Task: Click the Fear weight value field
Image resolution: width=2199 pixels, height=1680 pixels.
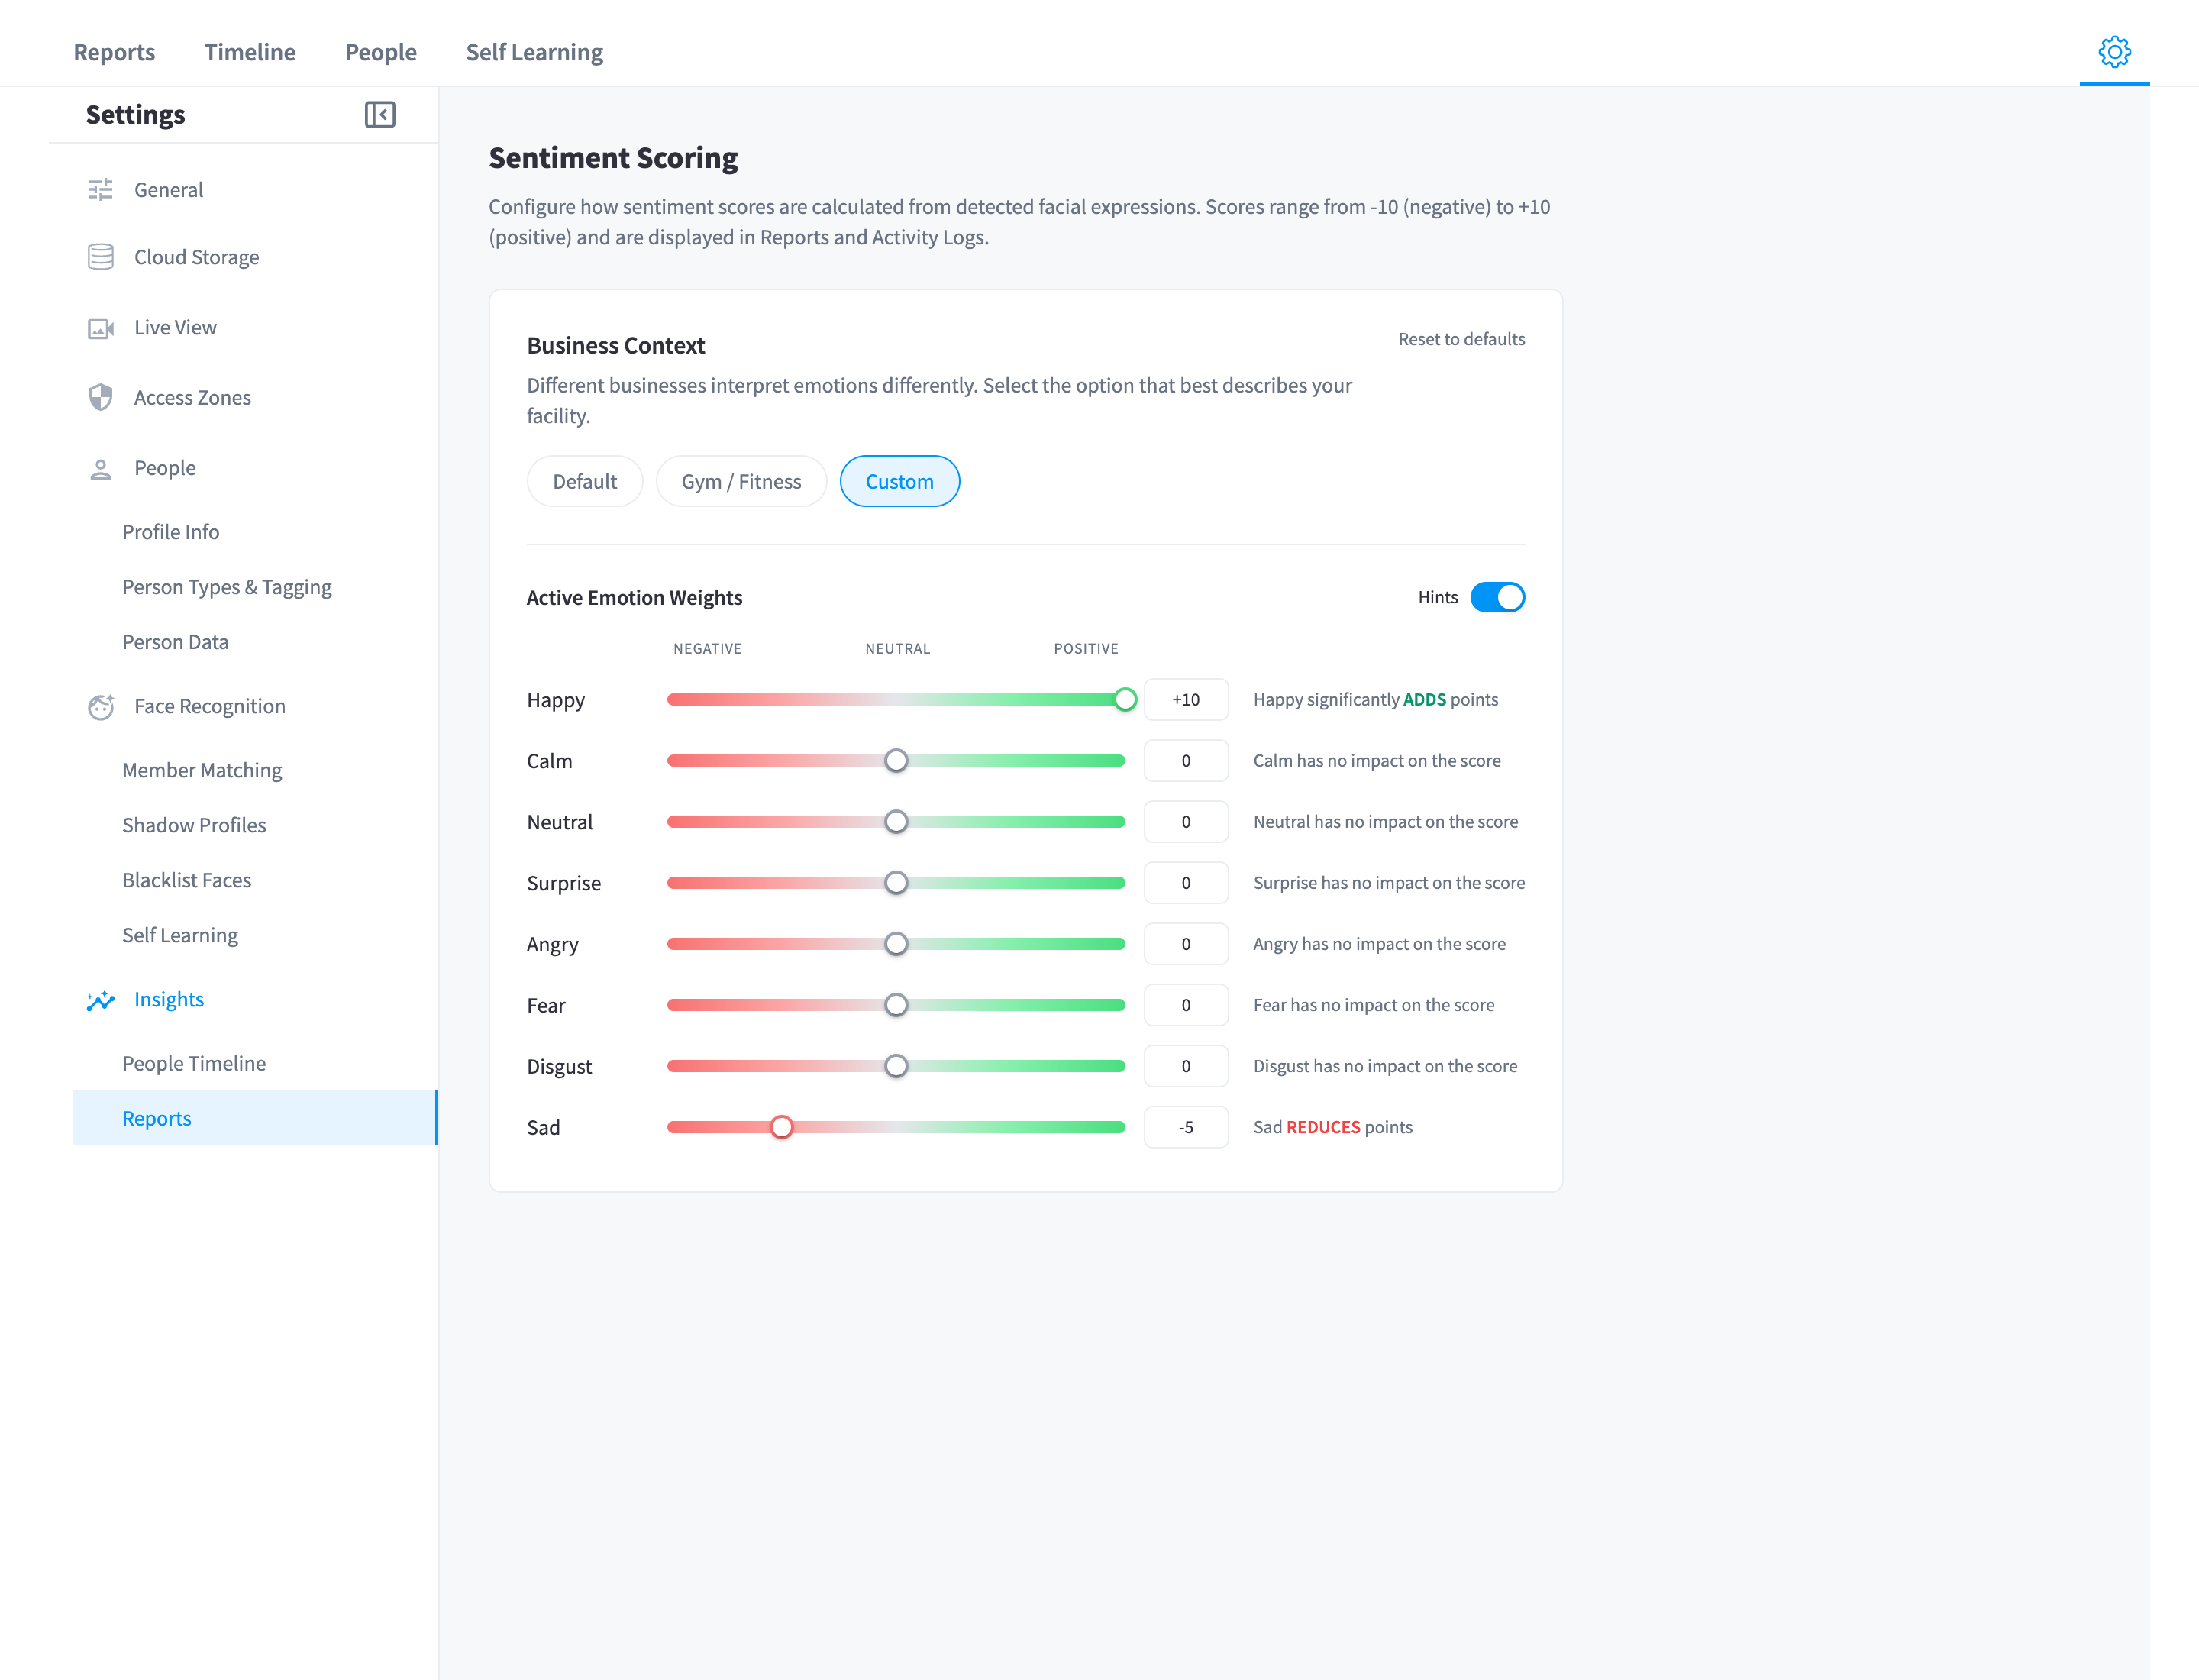Action: pyautogui.click(x=1186, y=1005)
